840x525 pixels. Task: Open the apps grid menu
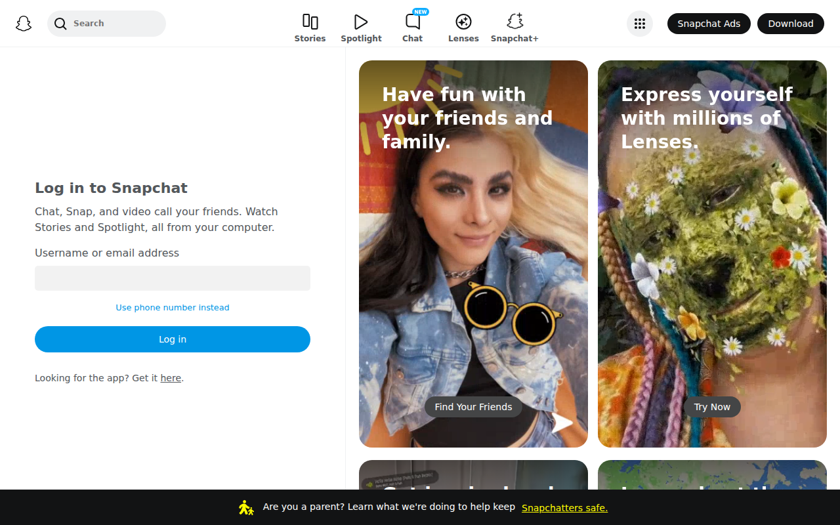click(640, 24)
